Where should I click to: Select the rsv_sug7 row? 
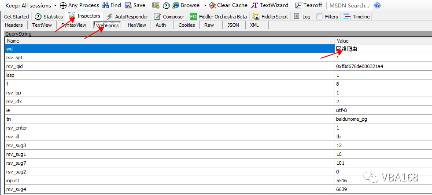[x=218, y=163]
